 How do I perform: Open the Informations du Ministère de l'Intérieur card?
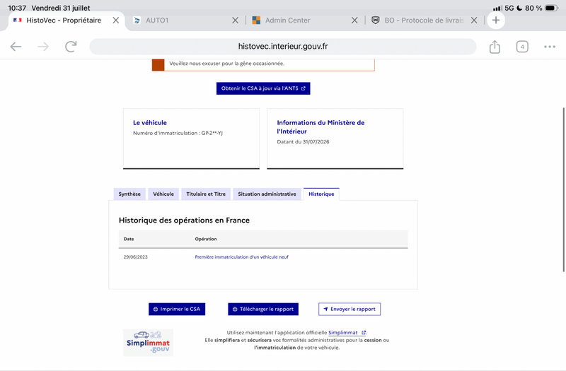(x=335, y=139)
